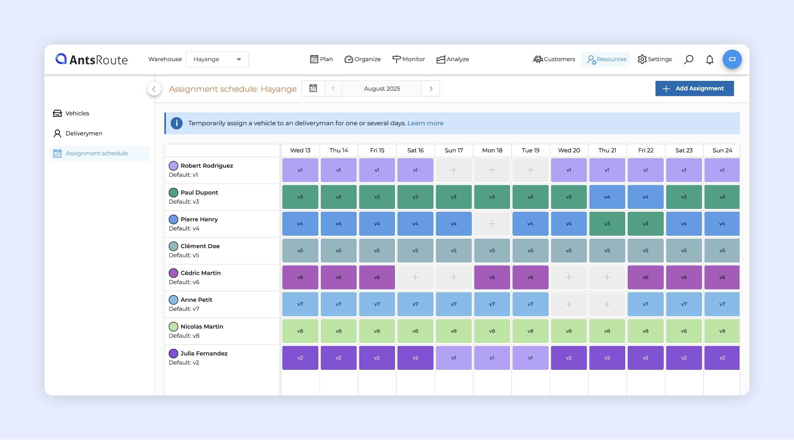Click the info icon in banner

tap(177, 123)
